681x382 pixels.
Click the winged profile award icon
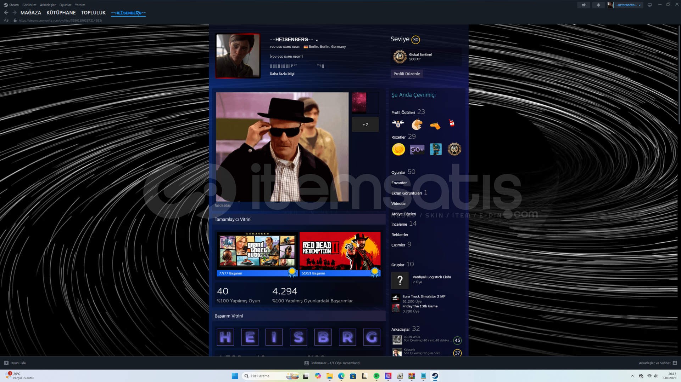tap(398, 124)
